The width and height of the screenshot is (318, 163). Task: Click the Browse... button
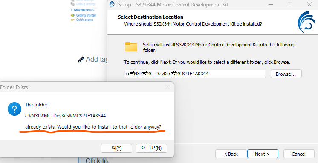(x=286, y=74)
